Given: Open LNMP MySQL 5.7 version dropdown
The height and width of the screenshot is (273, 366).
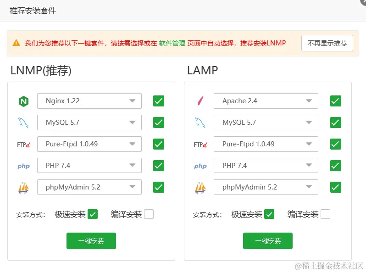Looking at the screenshot, I should [89, 123].
